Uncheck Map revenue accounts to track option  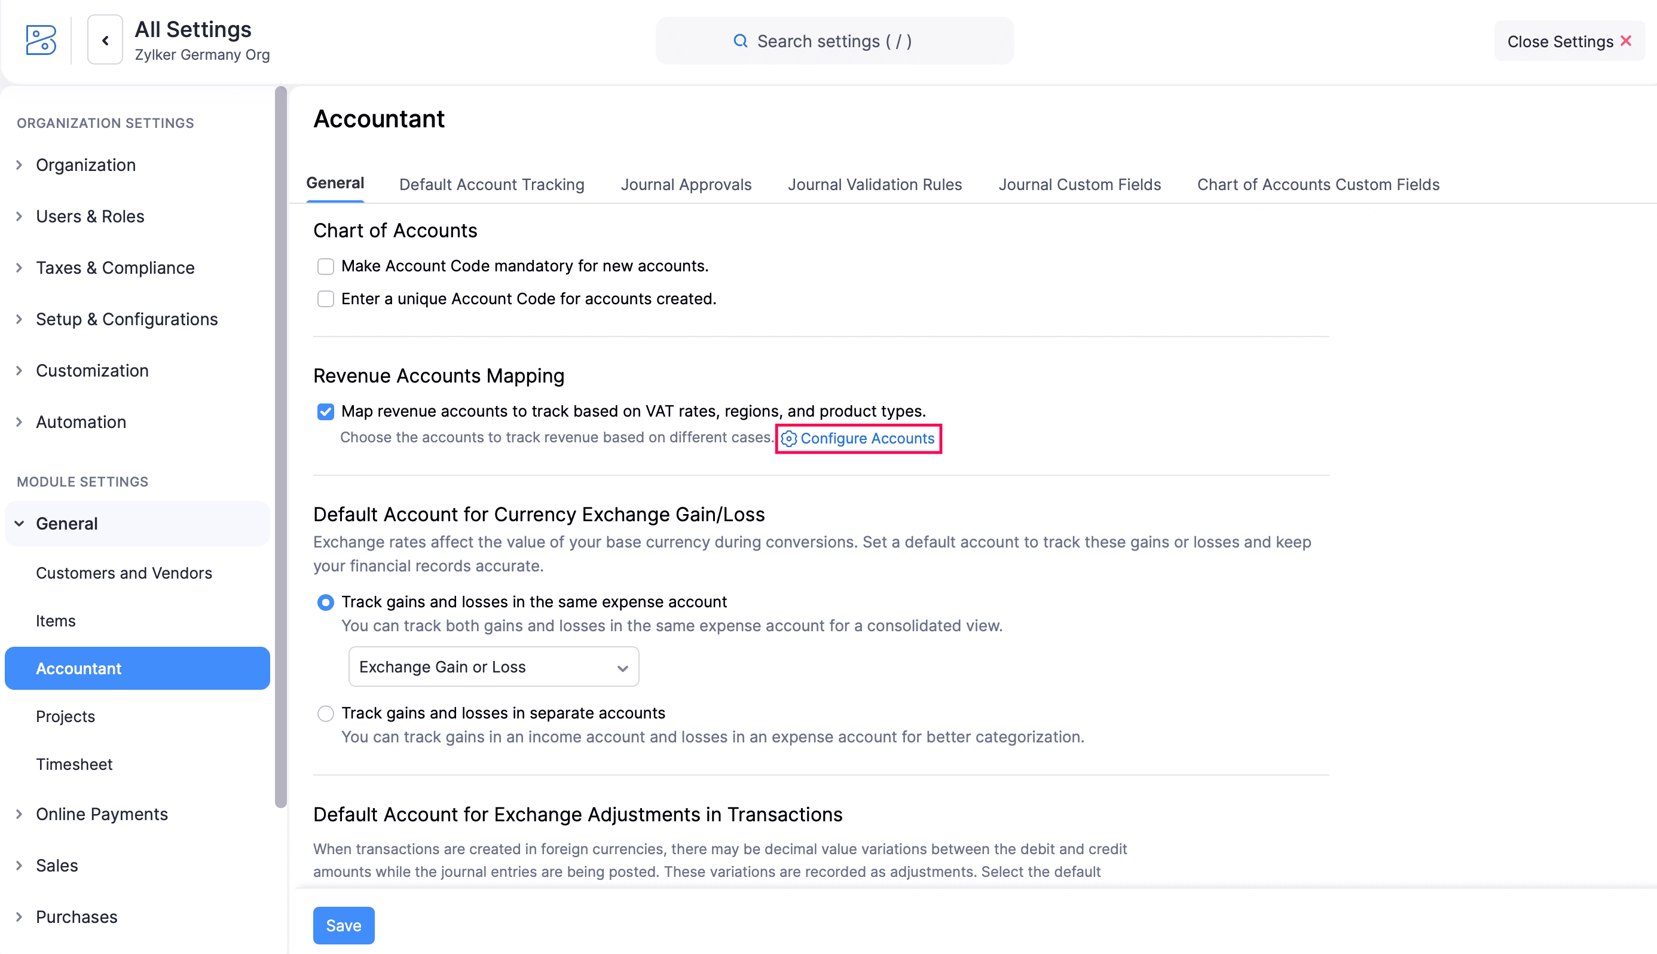coord(325,411)
